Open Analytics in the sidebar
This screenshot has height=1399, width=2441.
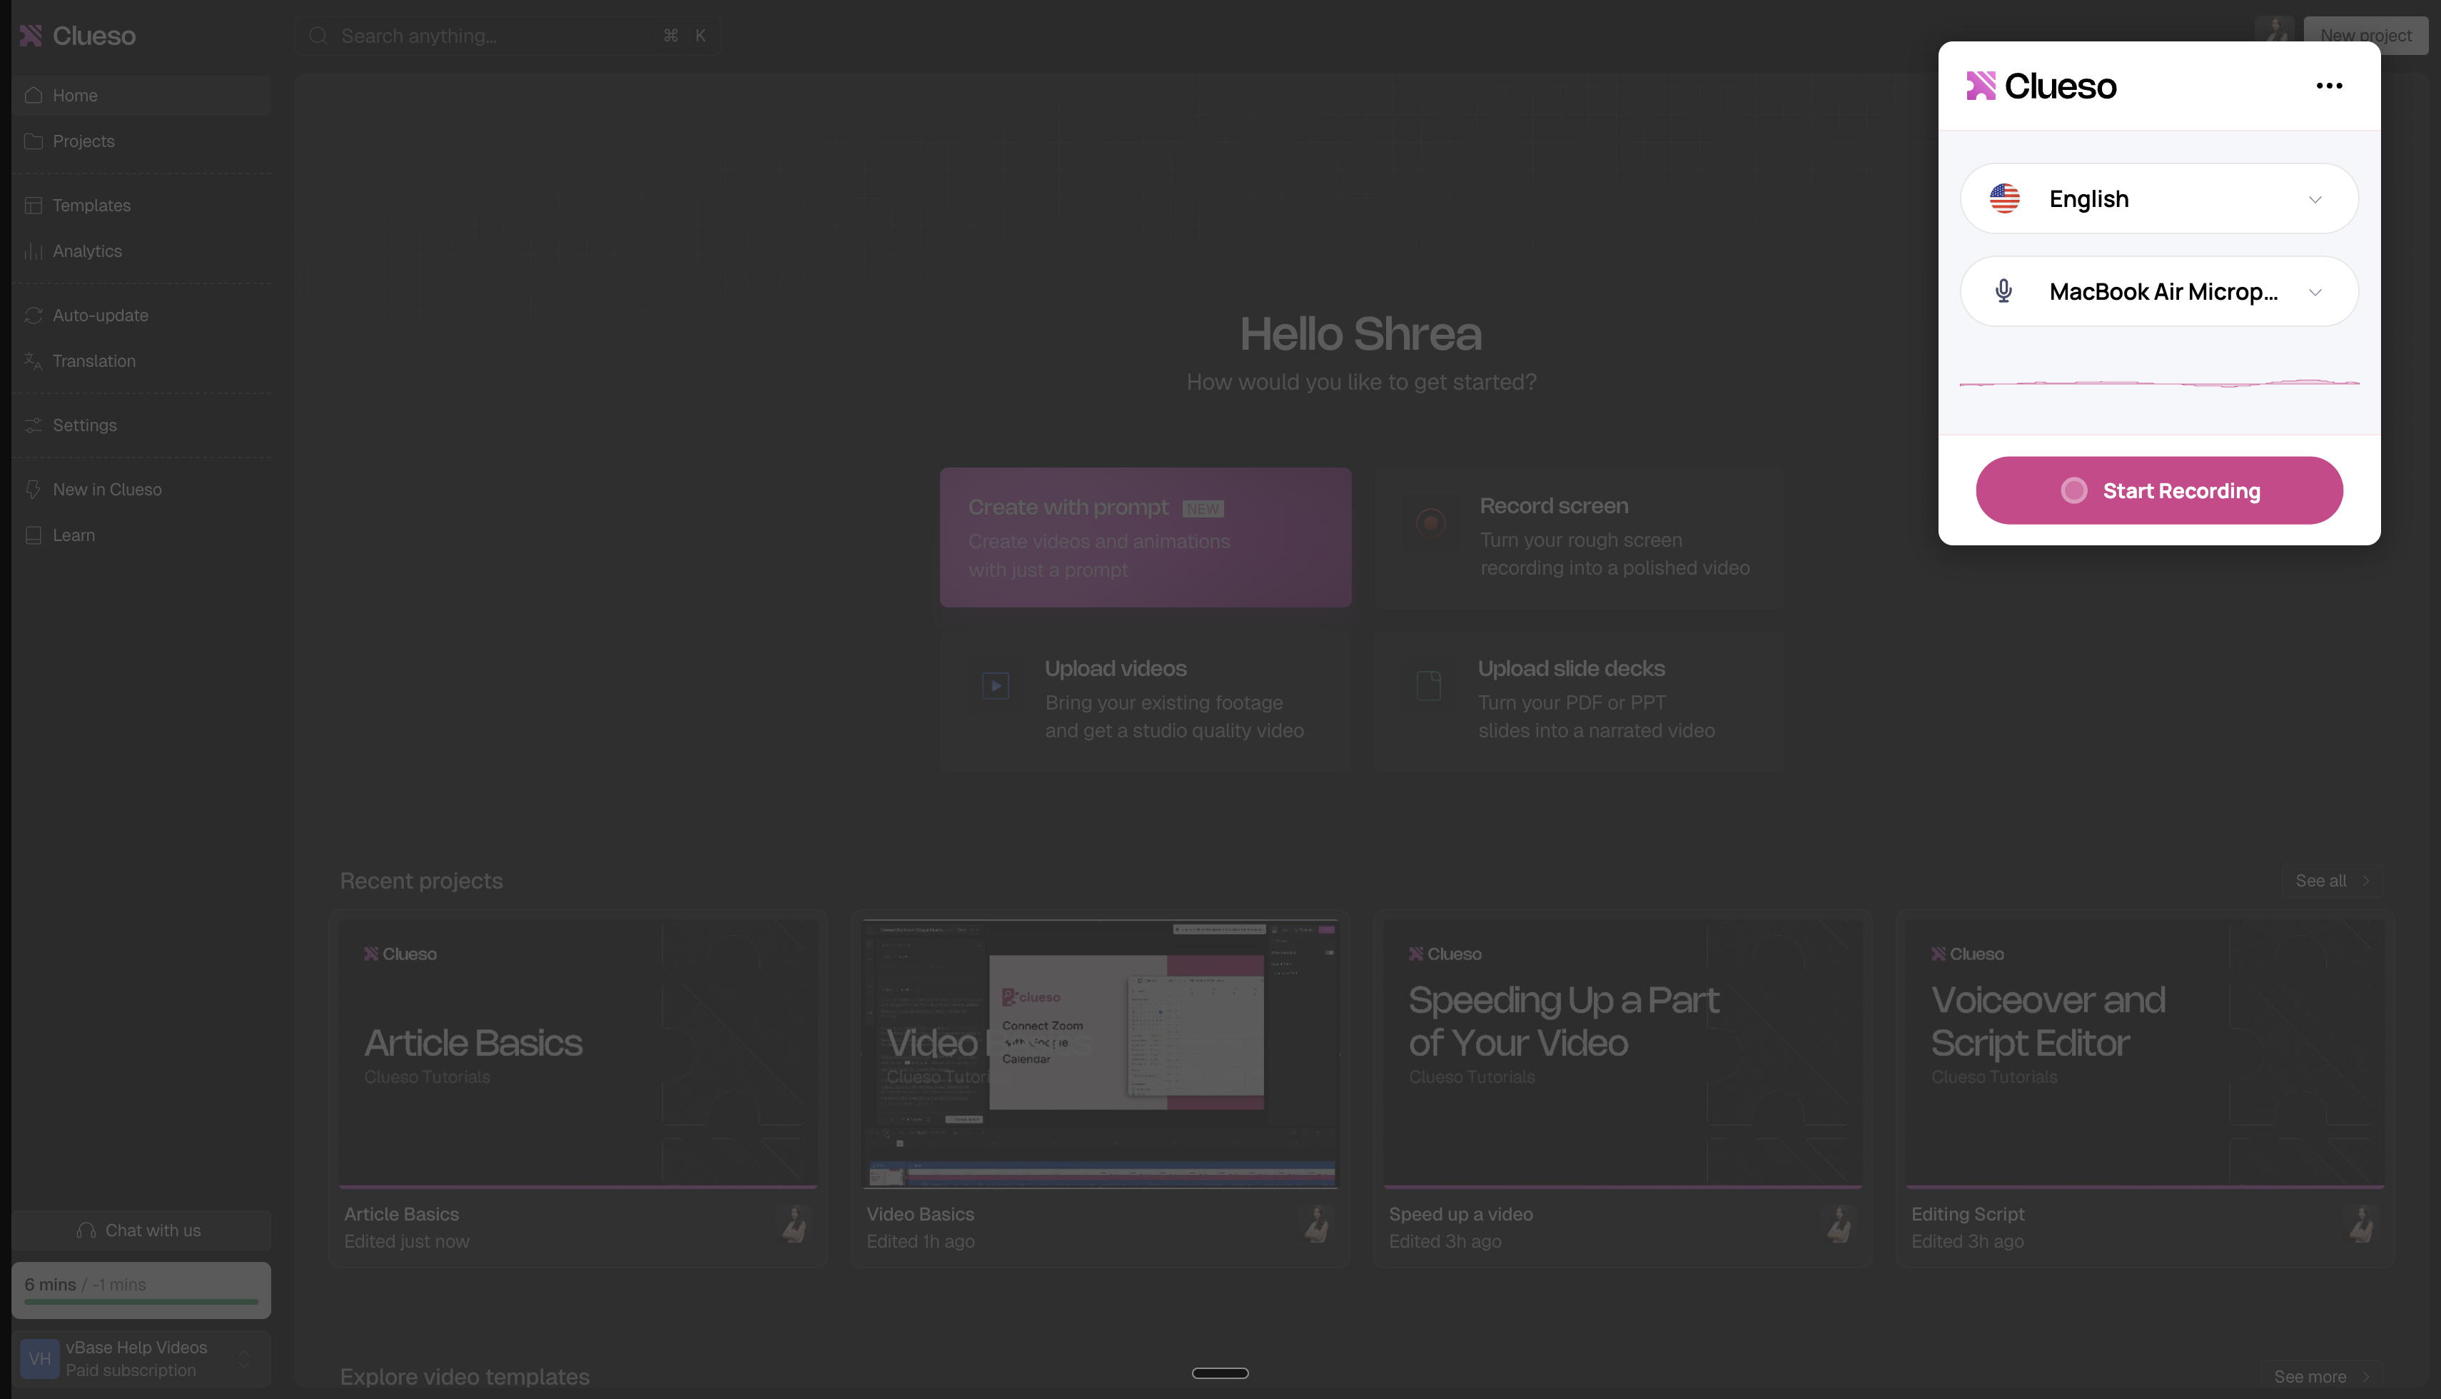(141, 251)
